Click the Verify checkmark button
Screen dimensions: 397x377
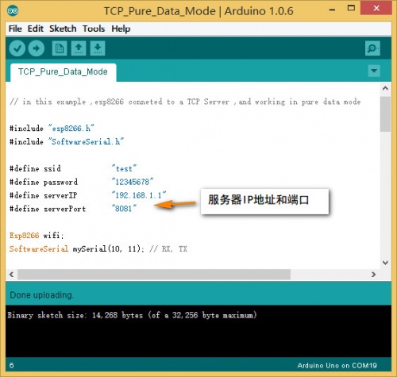point(17,48)
